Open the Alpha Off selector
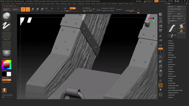This screenshot has height=106, width=189. (x=6, y=36)
